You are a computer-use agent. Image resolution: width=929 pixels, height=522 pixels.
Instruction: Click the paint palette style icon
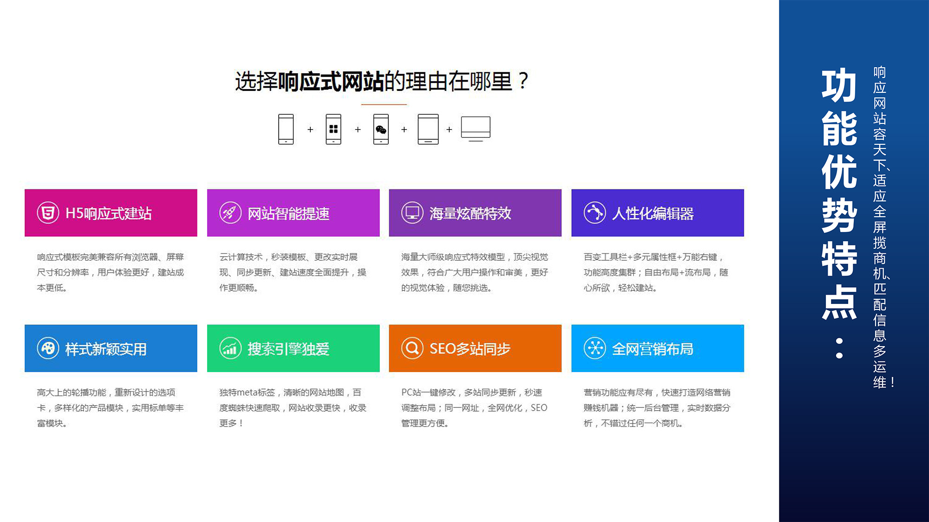[x=48, y=348]
